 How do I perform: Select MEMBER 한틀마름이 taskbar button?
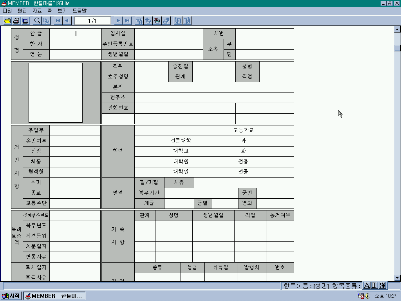click(54, 296)
